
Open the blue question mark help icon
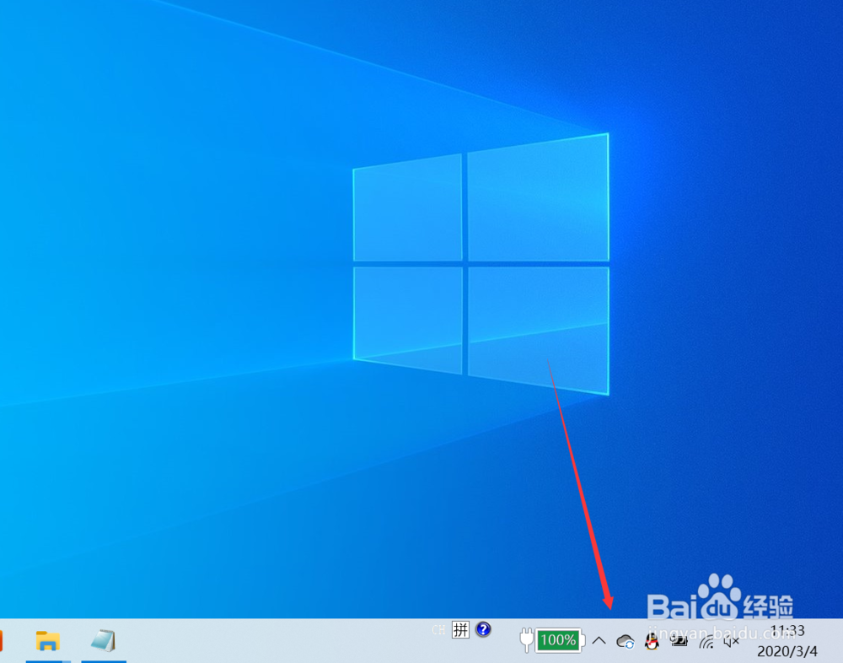[483, 629]
